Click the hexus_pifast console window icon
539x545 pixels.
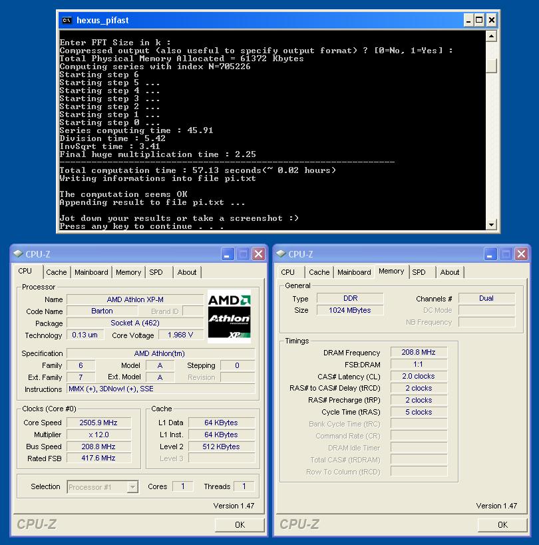coord(67,21)
